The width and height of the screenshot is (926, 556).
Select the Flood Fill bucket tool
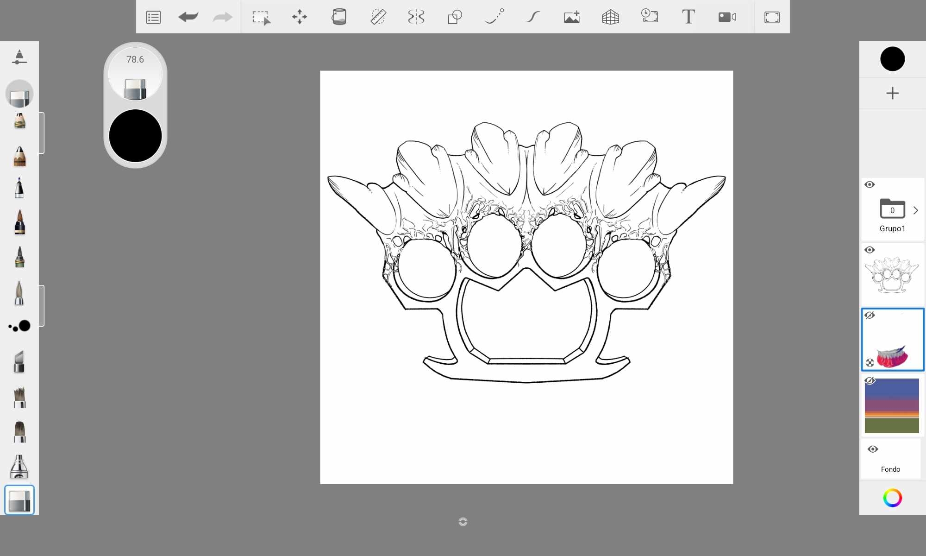click(339, 17)
